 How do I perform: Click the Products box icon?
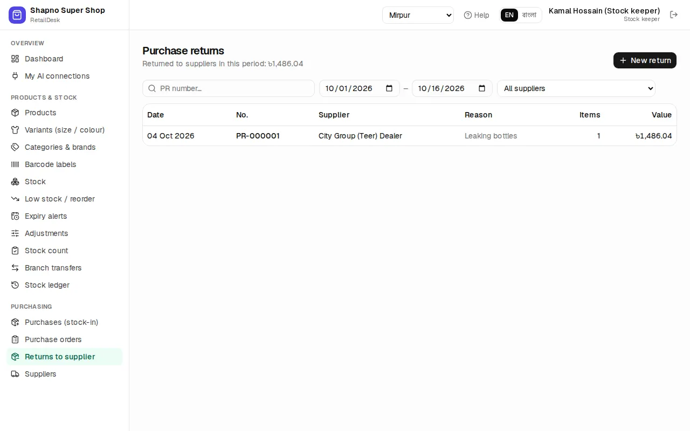15,113
